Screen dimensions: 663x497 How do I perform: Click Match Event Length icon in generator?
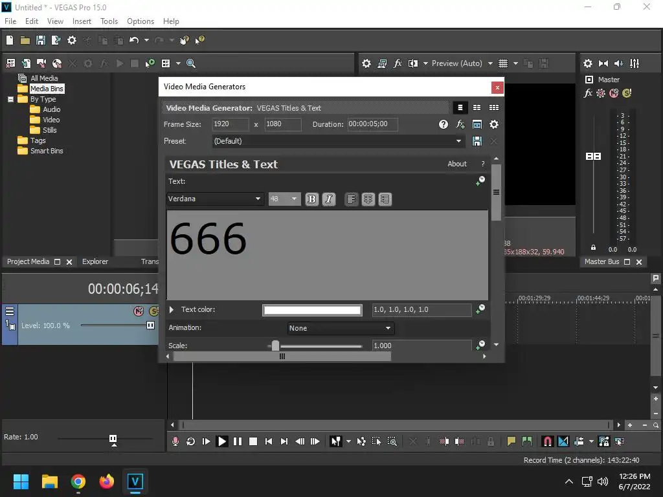tap(477, 124)
